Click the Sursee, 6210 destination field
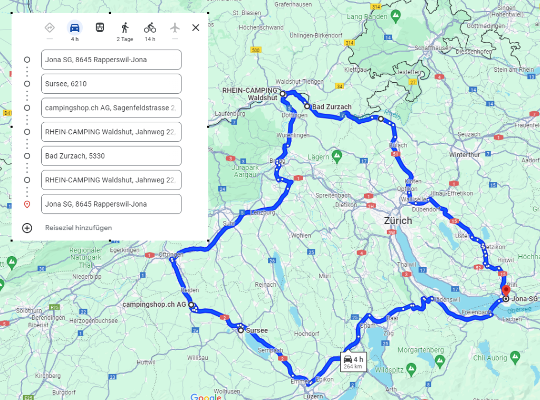The image size is (540, 400). (111, 84)
